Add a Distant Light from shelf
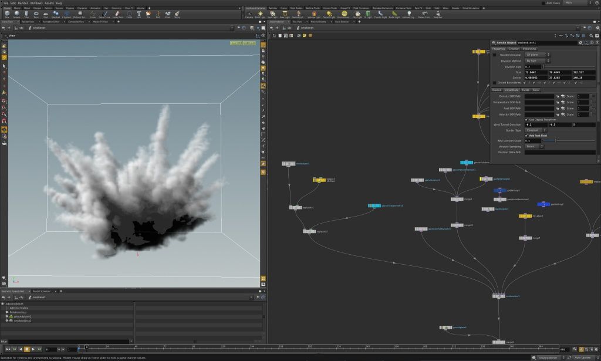The height and width of the screenshot is (361, 601). pyautogui.click(x=329, y=14)
